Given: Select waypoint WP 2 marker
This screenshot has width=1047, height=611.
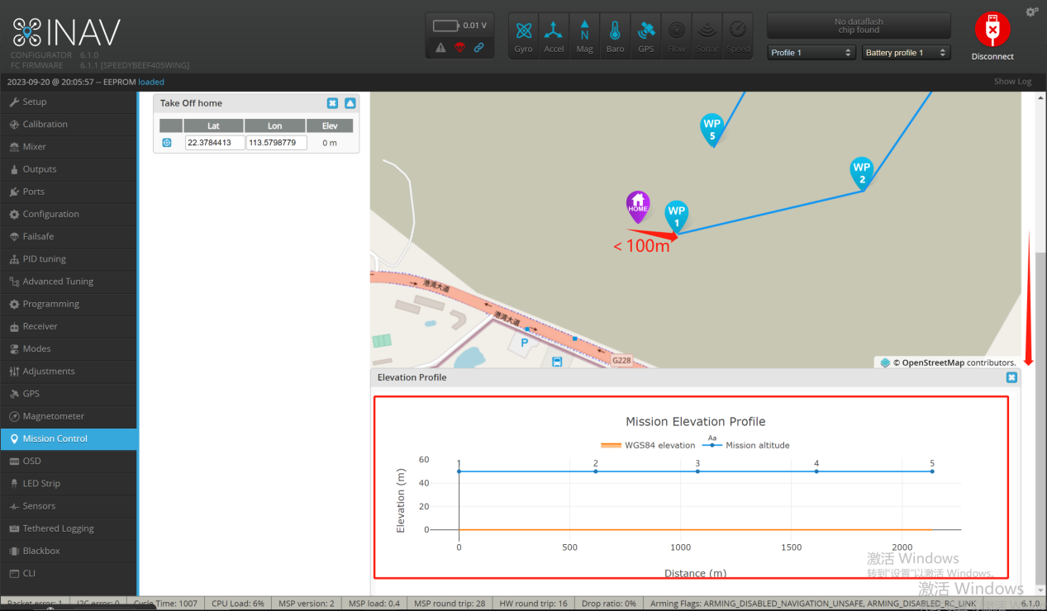Looking at the screenshot, I should tap(862, 173).
